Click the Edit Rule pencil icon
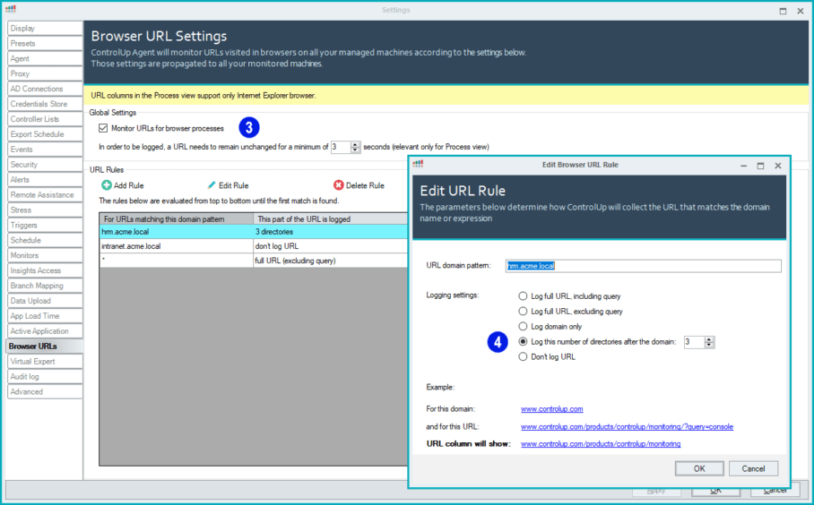The image size is (814, 505). coord(212,185)
